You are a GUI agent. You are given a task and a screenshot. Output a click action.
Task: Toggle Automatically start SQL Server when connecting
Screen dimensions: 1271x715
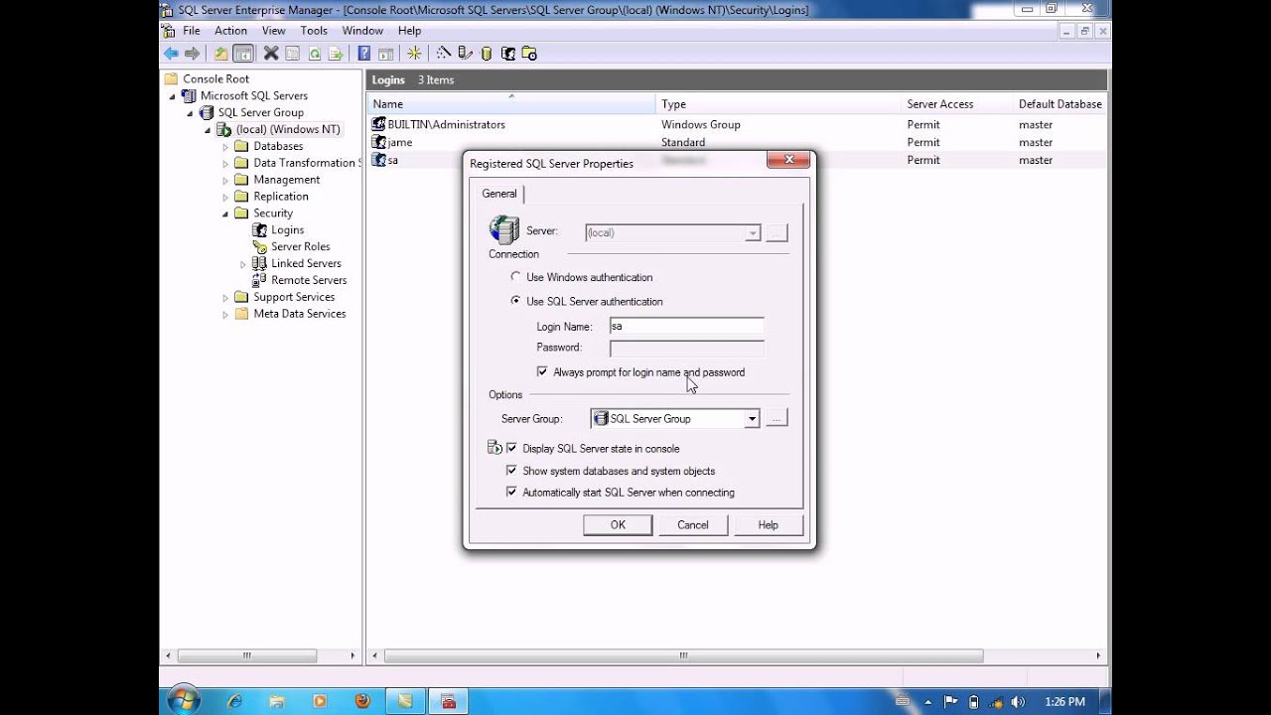[512, 492]
